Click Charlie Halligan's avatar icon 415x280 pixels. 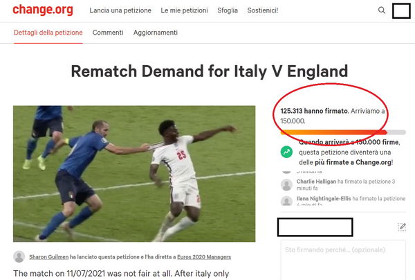click(x=286, y=185)
